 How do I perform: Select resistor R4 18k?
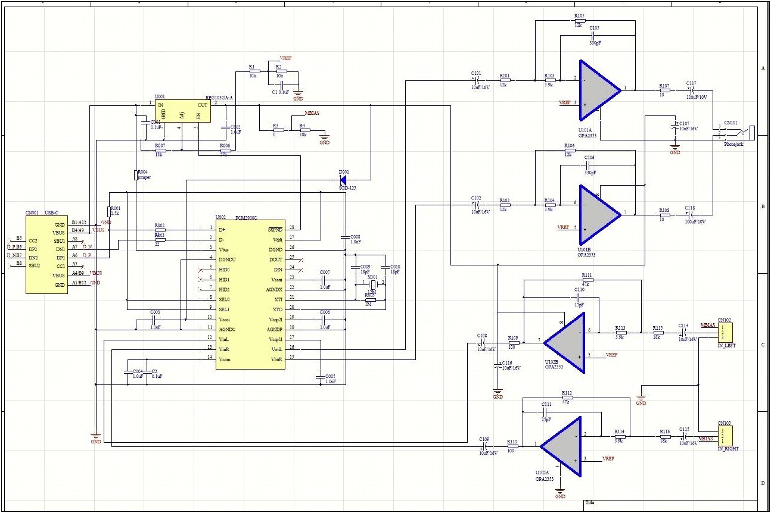coord(304,130)
